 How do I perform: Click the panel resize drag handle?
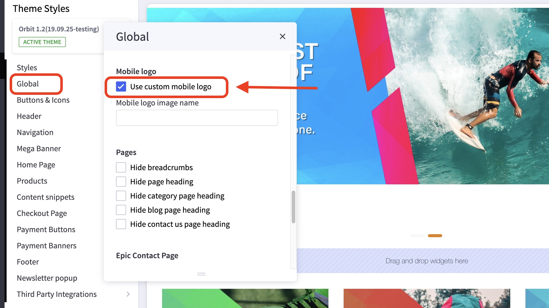201,274
